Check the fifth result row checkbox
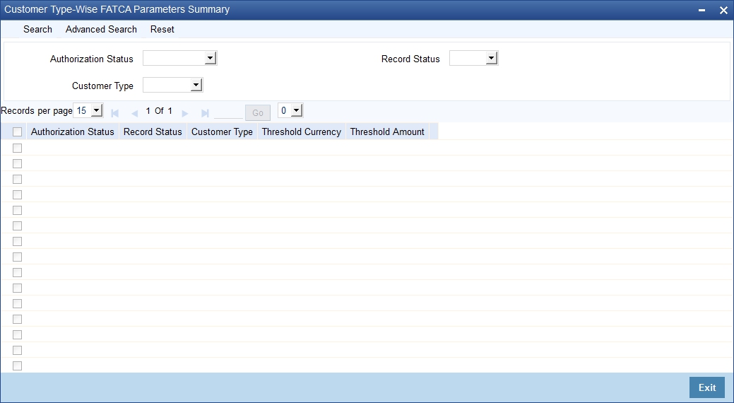Image resolution: width=734 pixels, height=403 pixels. [x=18, y=211]
